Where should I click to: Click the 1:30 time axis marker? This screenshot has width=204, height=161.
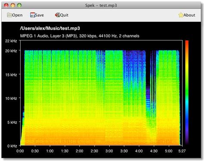click(x=65, y=151)
